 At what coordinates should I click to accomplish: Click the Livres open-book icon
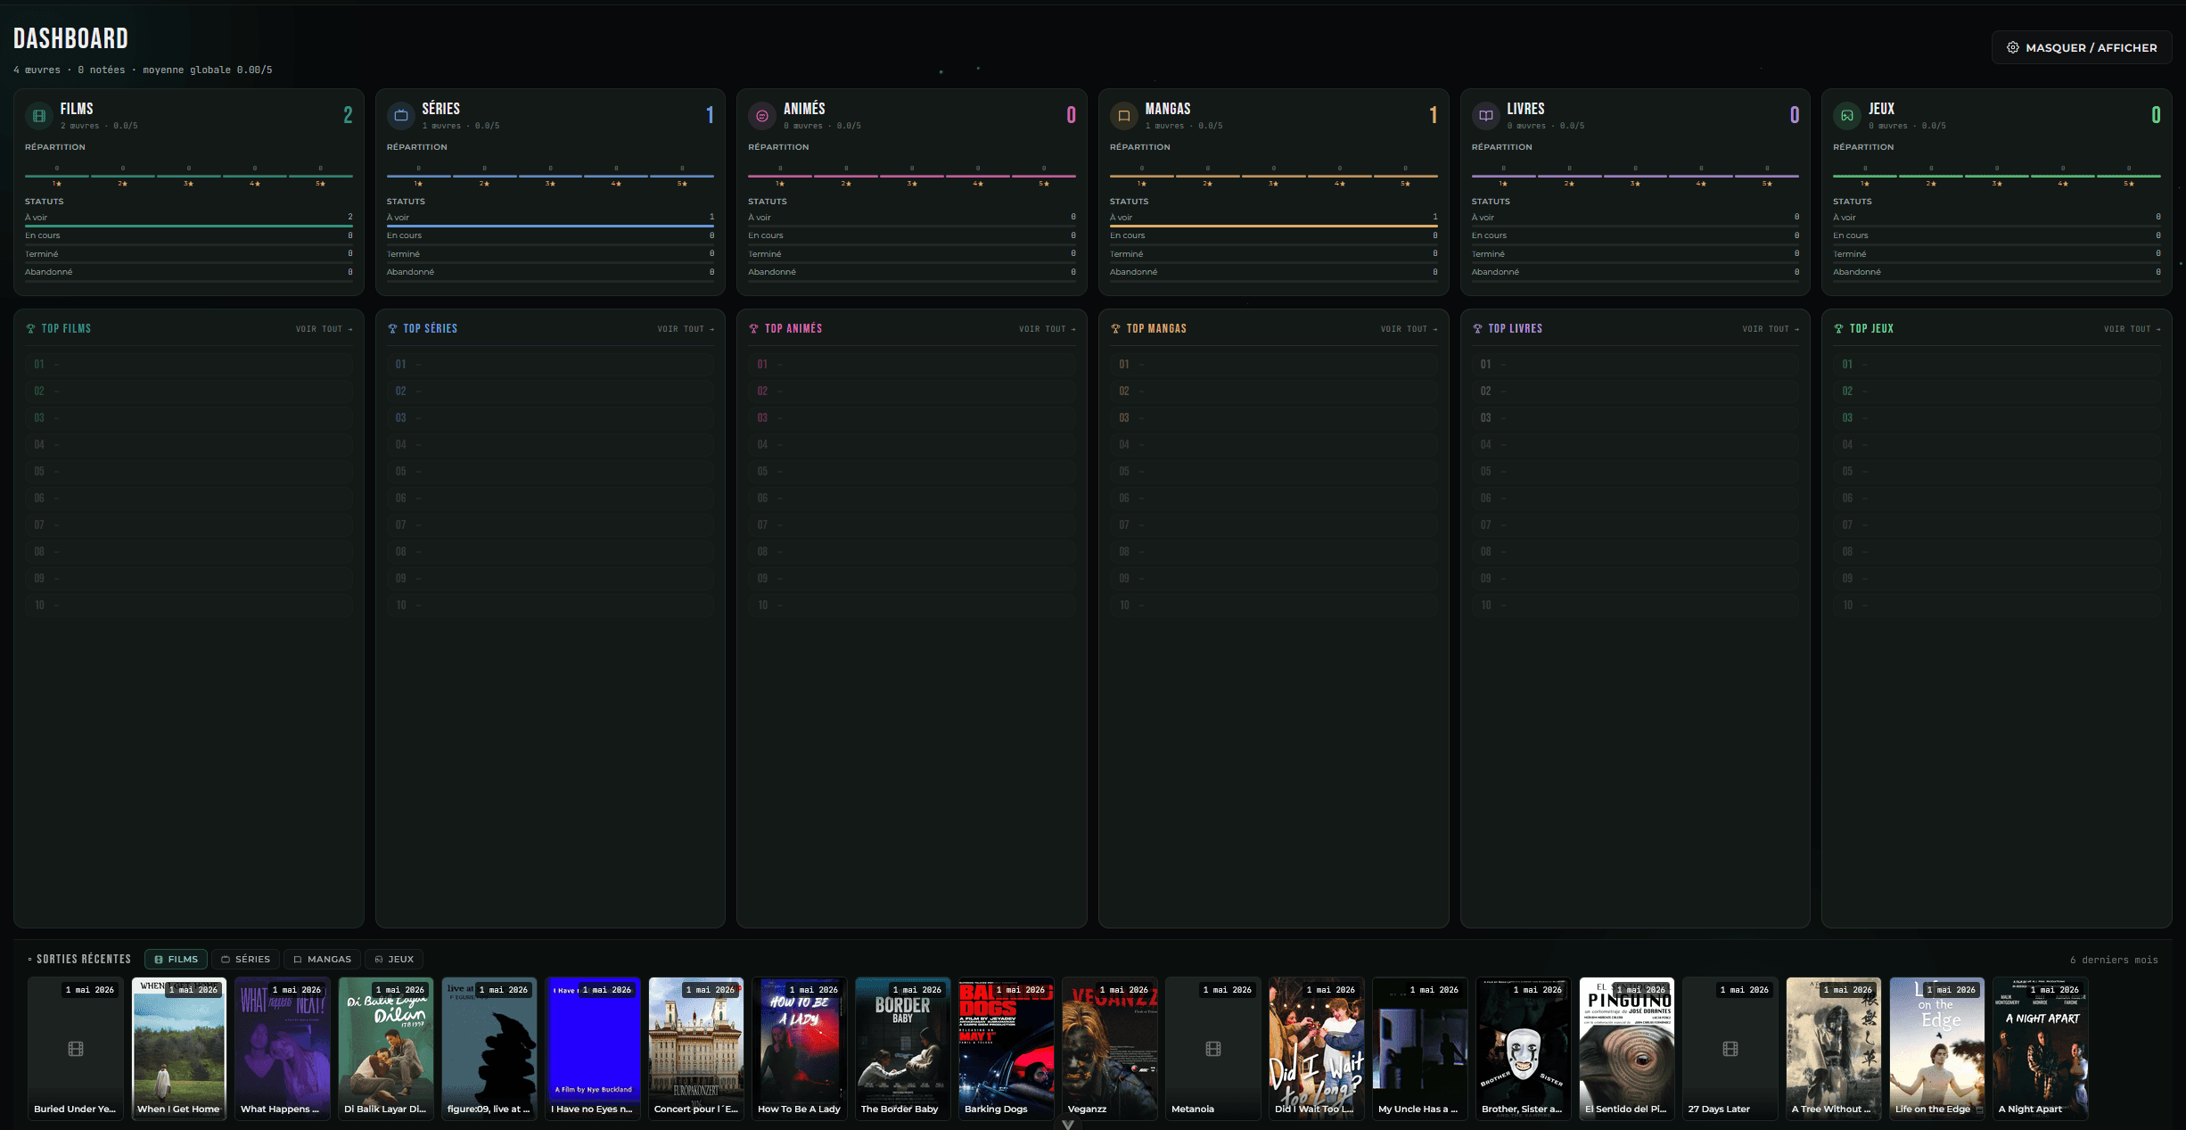1485,115
